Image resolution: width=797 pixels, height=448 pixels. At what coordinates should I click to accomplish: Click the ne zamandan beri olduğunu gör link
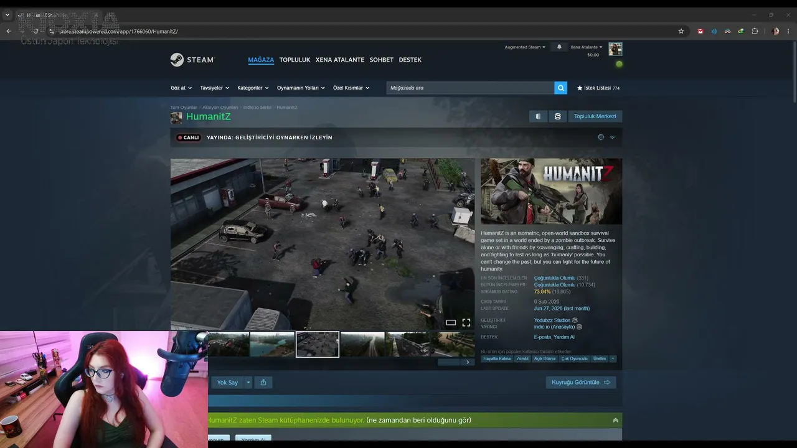click(x=418, y=420)
